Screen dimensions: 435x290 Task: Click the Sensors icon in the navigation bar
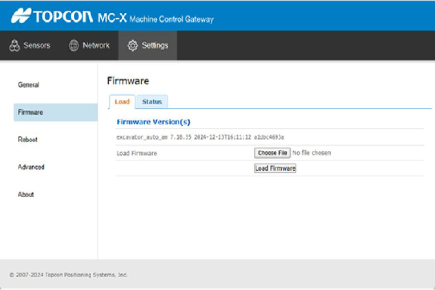click(x=14, y=46)
